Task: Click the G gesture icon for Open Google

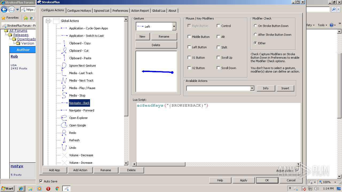Action: (64, 125)
